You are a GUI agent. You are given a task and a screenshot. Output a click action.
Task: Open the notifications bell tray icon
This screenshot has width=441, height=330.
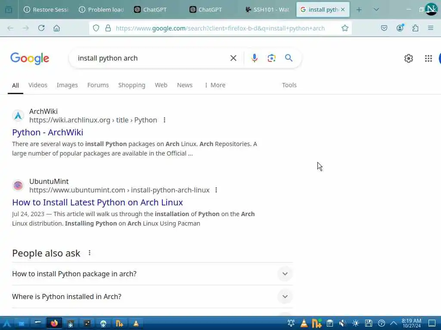coord(291,323)
